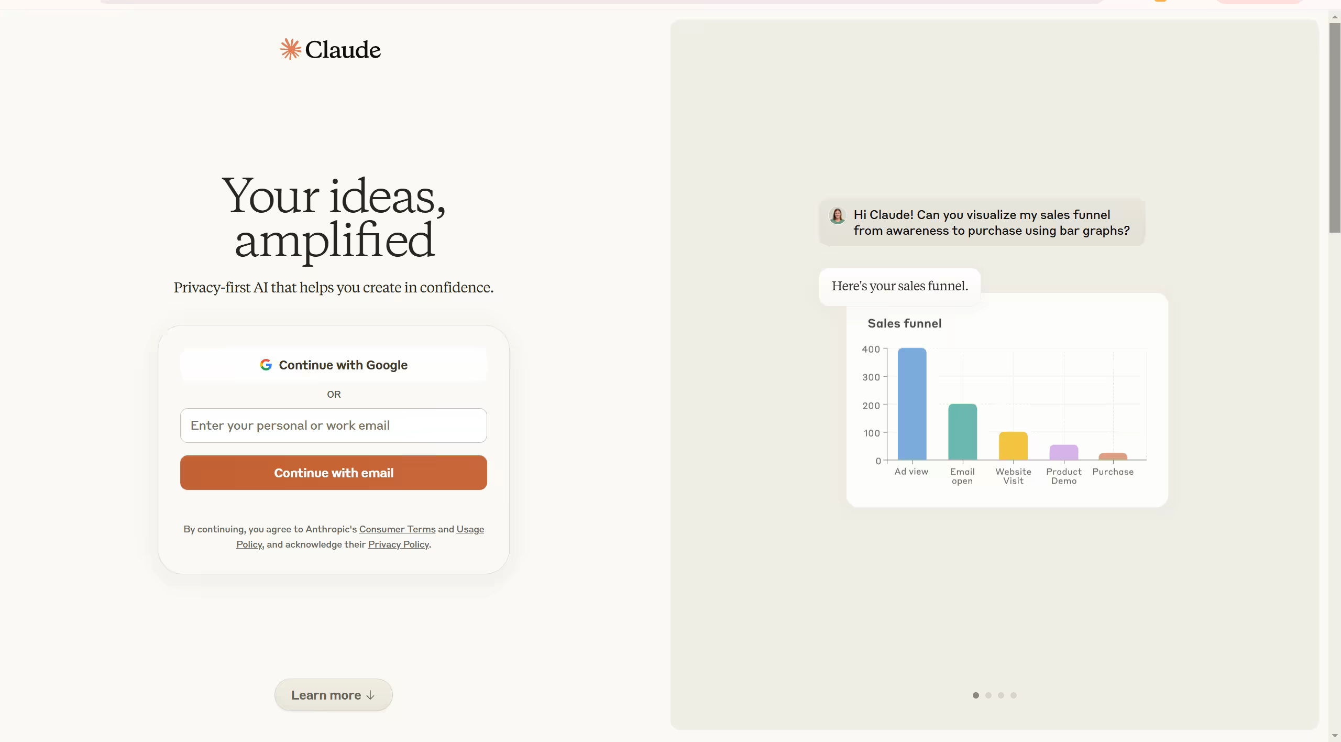The height and width of the screenshot is (742, 1341).
Task: Click the yellow Website Visit bar
Action: pos(1013,446)
